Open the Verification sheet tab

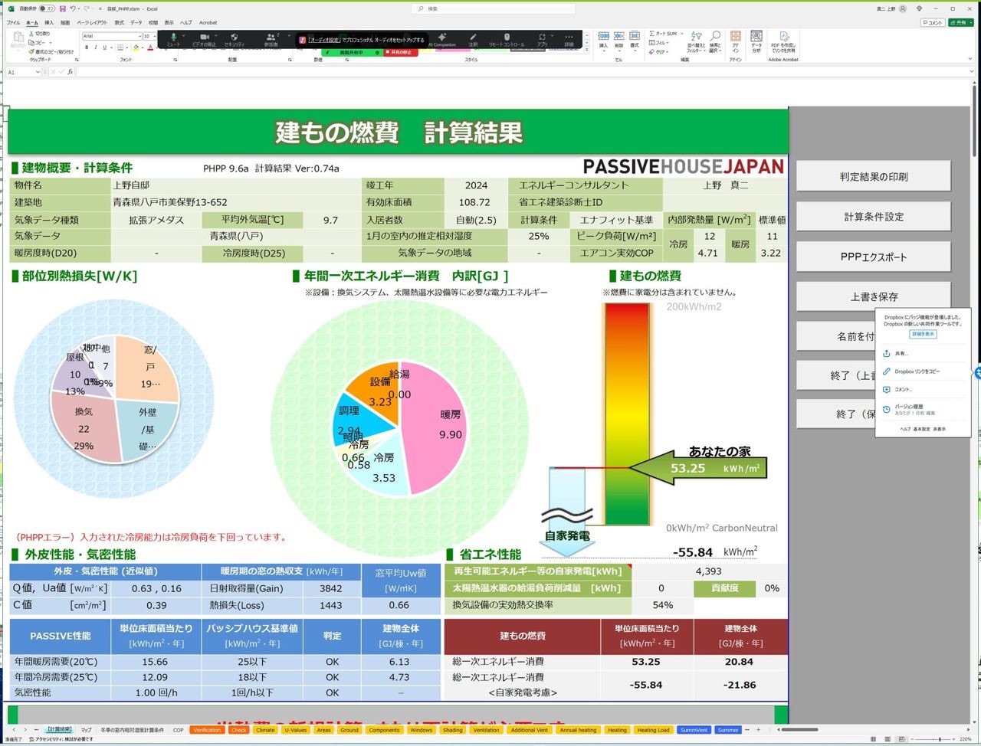pyautogui.click(x=207, y=730)
